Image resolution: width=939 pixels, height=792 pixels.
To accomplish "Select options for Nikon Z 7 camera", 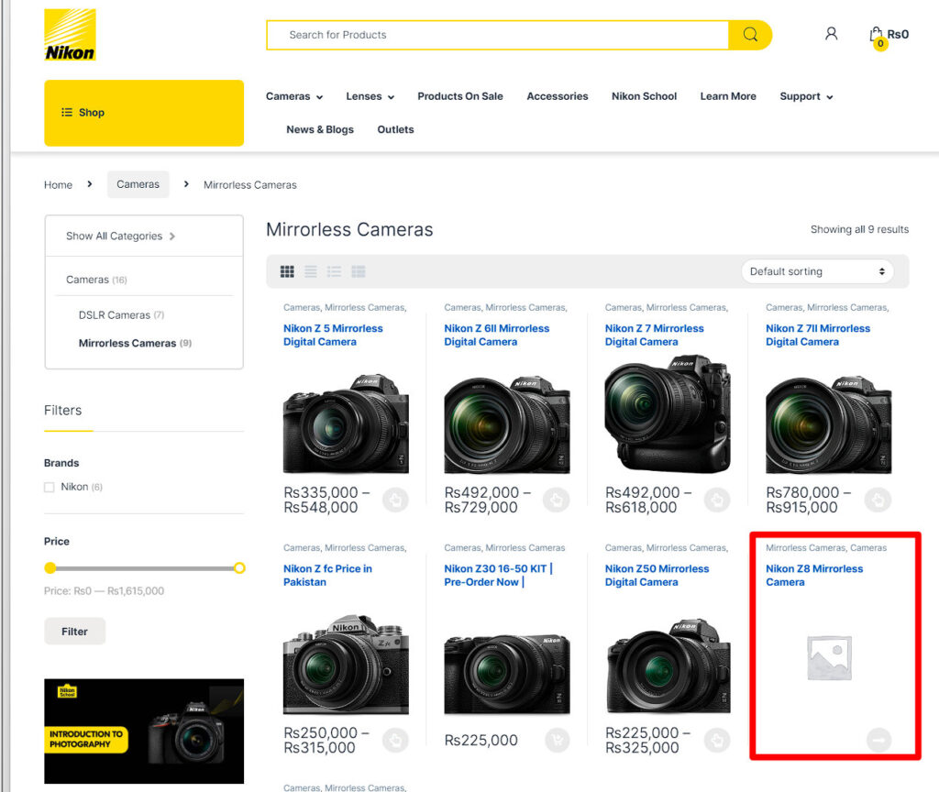I will point(717,500).
